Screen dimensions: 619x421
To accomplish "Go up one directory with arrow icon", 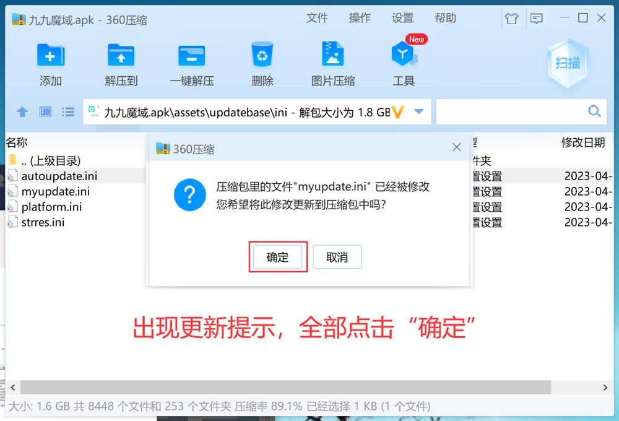I will pos(22,112).
